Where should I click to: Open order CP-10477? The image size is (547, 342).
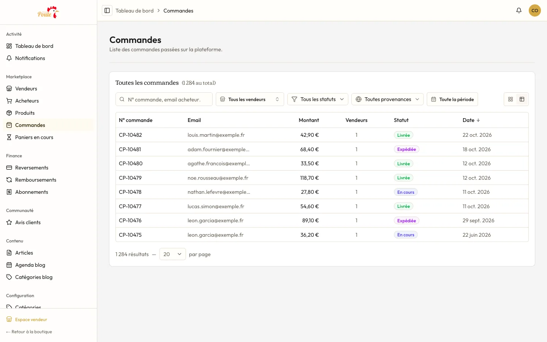tap(130, 206)
